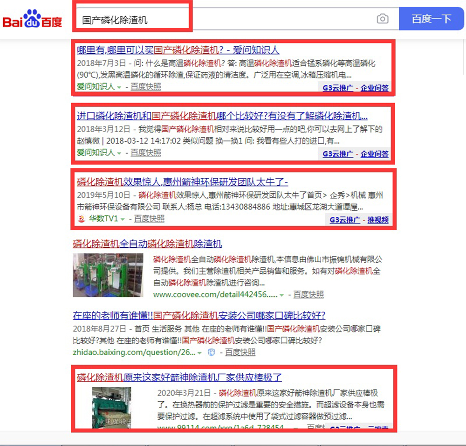
Task: Click the breadcrumb text 首页 生活服务 其他
Action: click(167, 329)
